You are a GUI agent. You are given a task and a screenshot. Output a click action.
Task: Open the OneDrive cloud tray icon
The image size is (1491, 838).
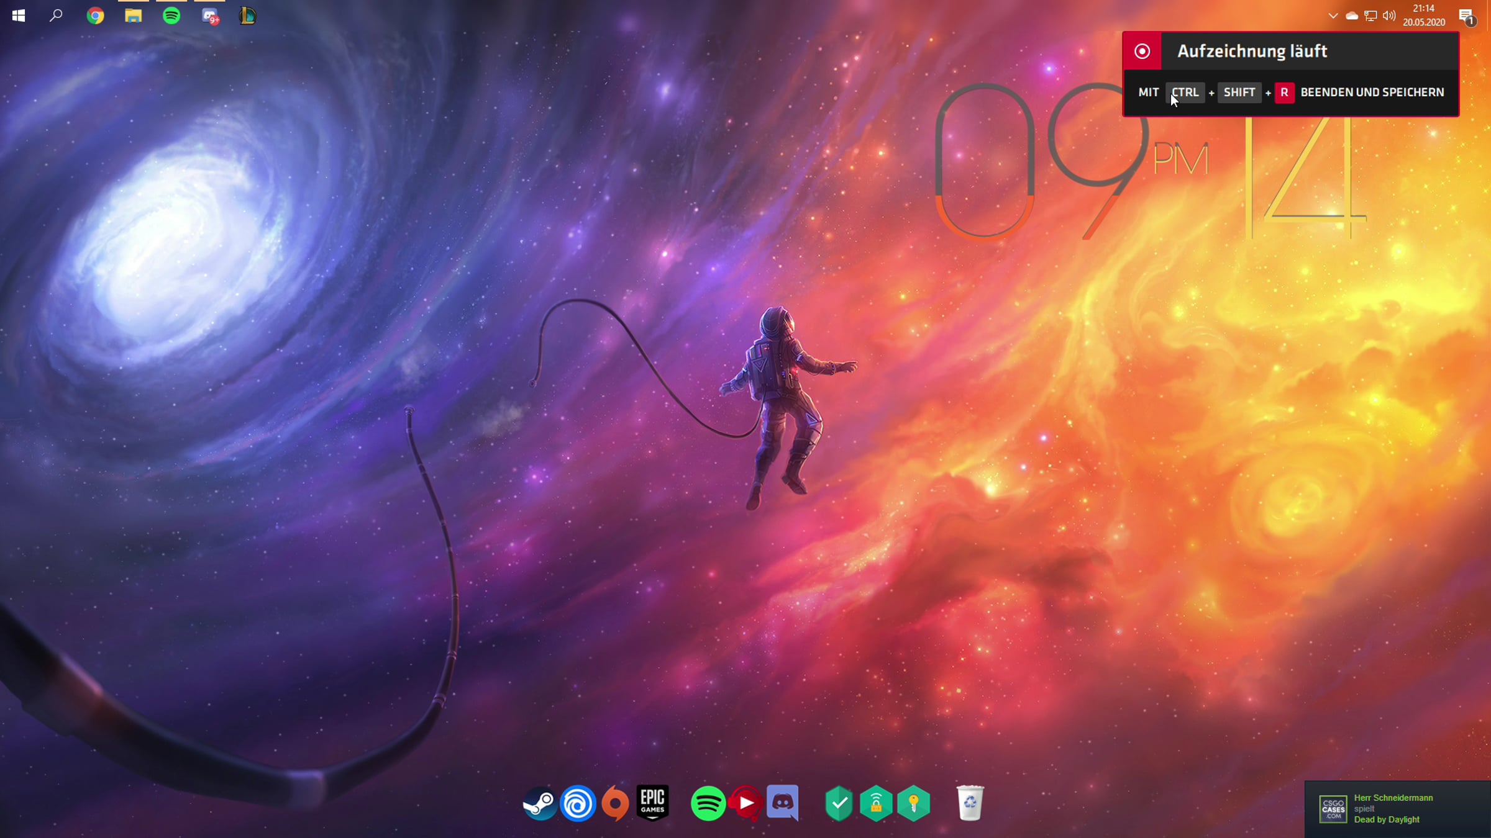click(1351, 16)
